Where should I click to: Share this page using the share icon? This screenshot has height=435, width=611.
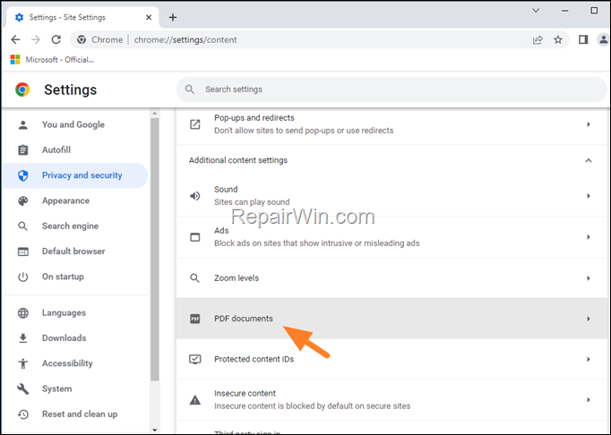tap(538, 39)
